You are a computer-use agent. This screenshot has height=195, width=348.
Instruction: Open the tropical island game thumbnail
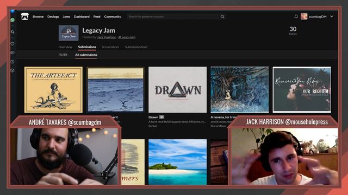click(x=178, y=162)
